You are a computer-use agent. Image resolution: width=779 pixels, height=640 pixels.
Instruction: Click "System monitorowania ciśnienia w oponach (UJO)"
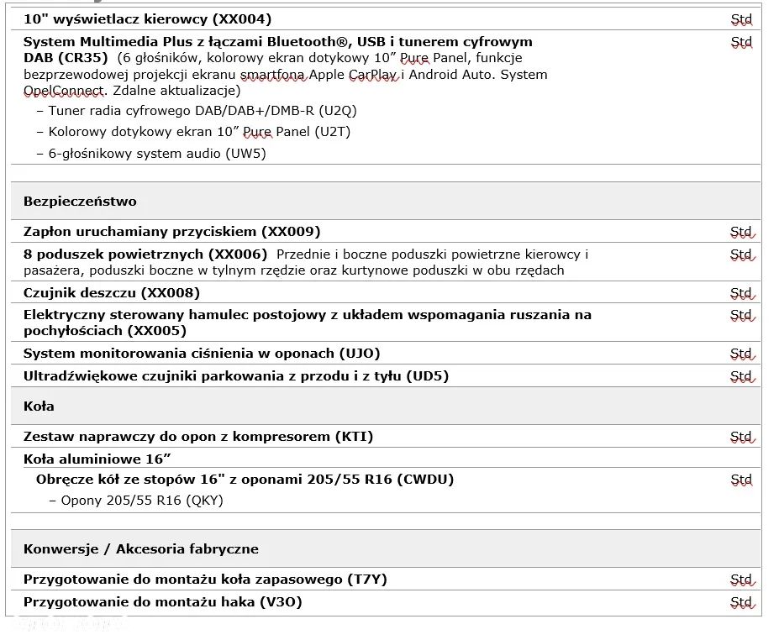coord(201,354)
